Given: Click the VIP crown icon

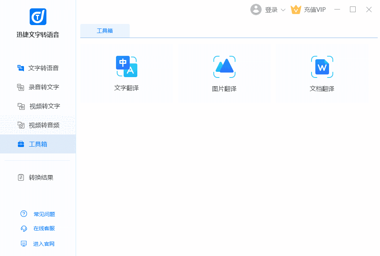Looking at the screenshot, I should coord(296,9).
